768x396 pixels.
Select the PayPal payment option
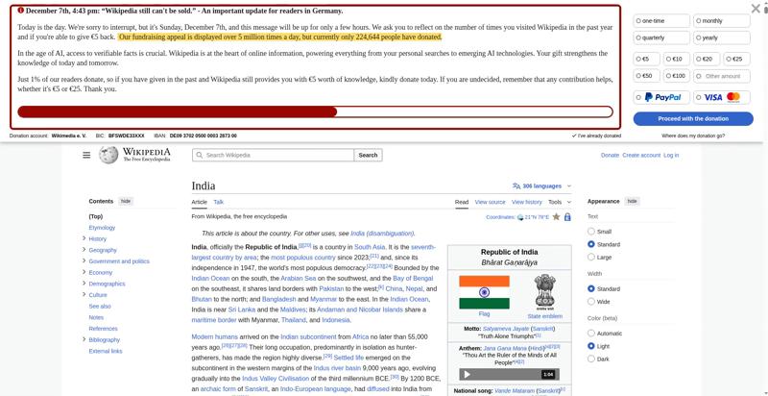(661, 97)
